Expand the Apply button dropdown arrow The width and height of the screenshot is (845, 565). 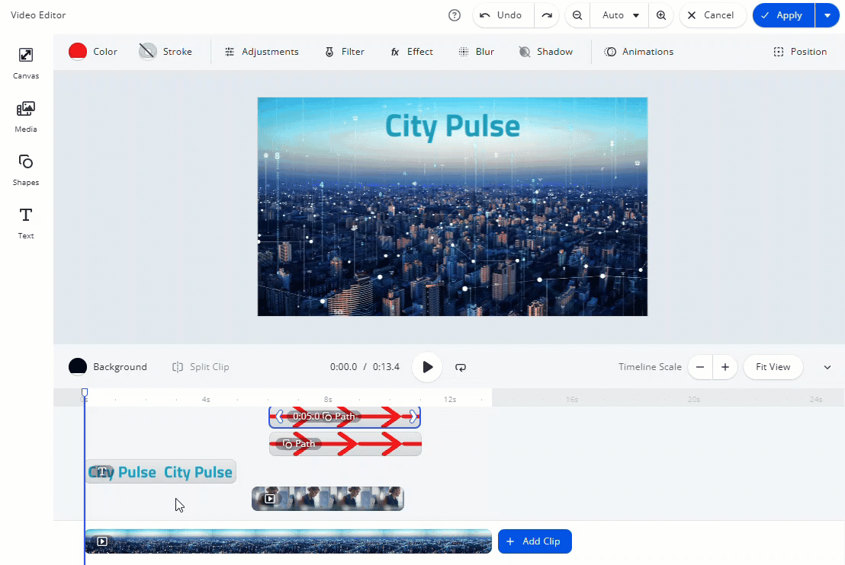tap(827, 15)
